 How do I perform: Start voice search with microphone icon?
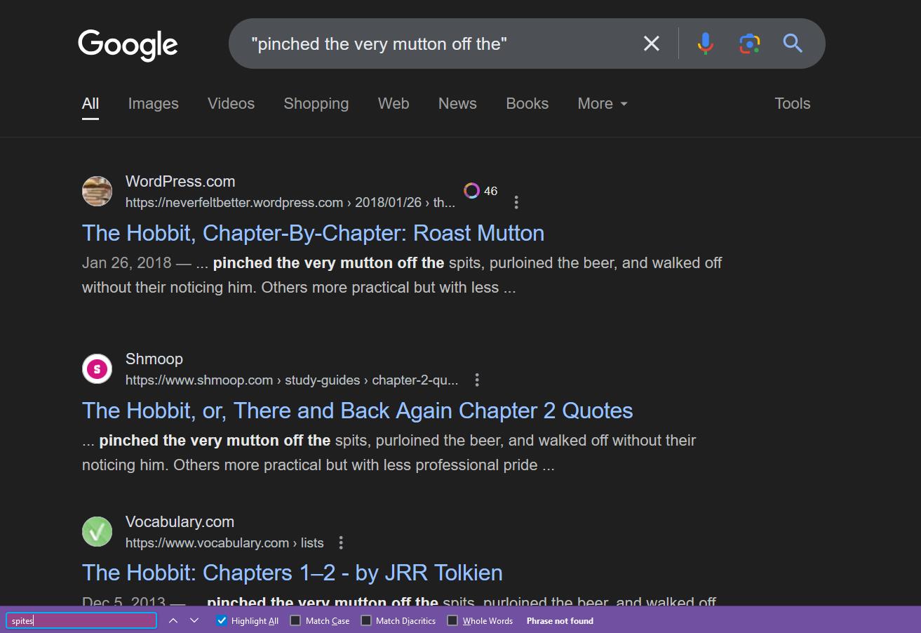pyautogui.click(x=706, y=44)
